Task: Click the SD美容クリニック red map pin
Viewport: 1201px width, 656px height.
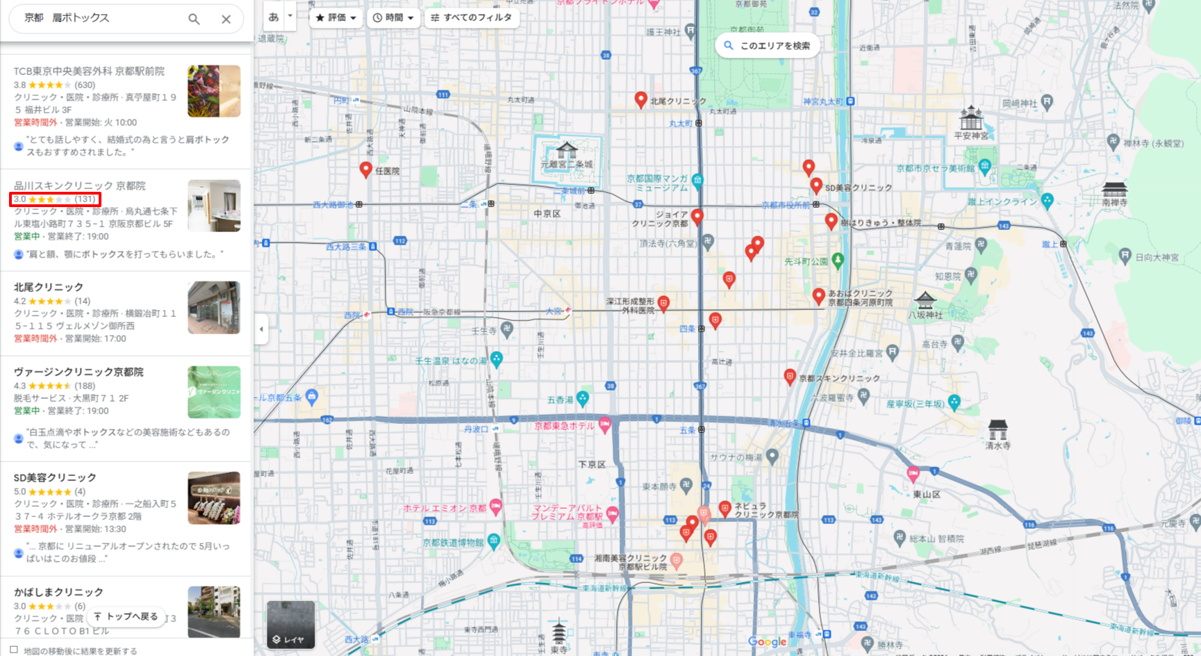Action: coord(816,186)
